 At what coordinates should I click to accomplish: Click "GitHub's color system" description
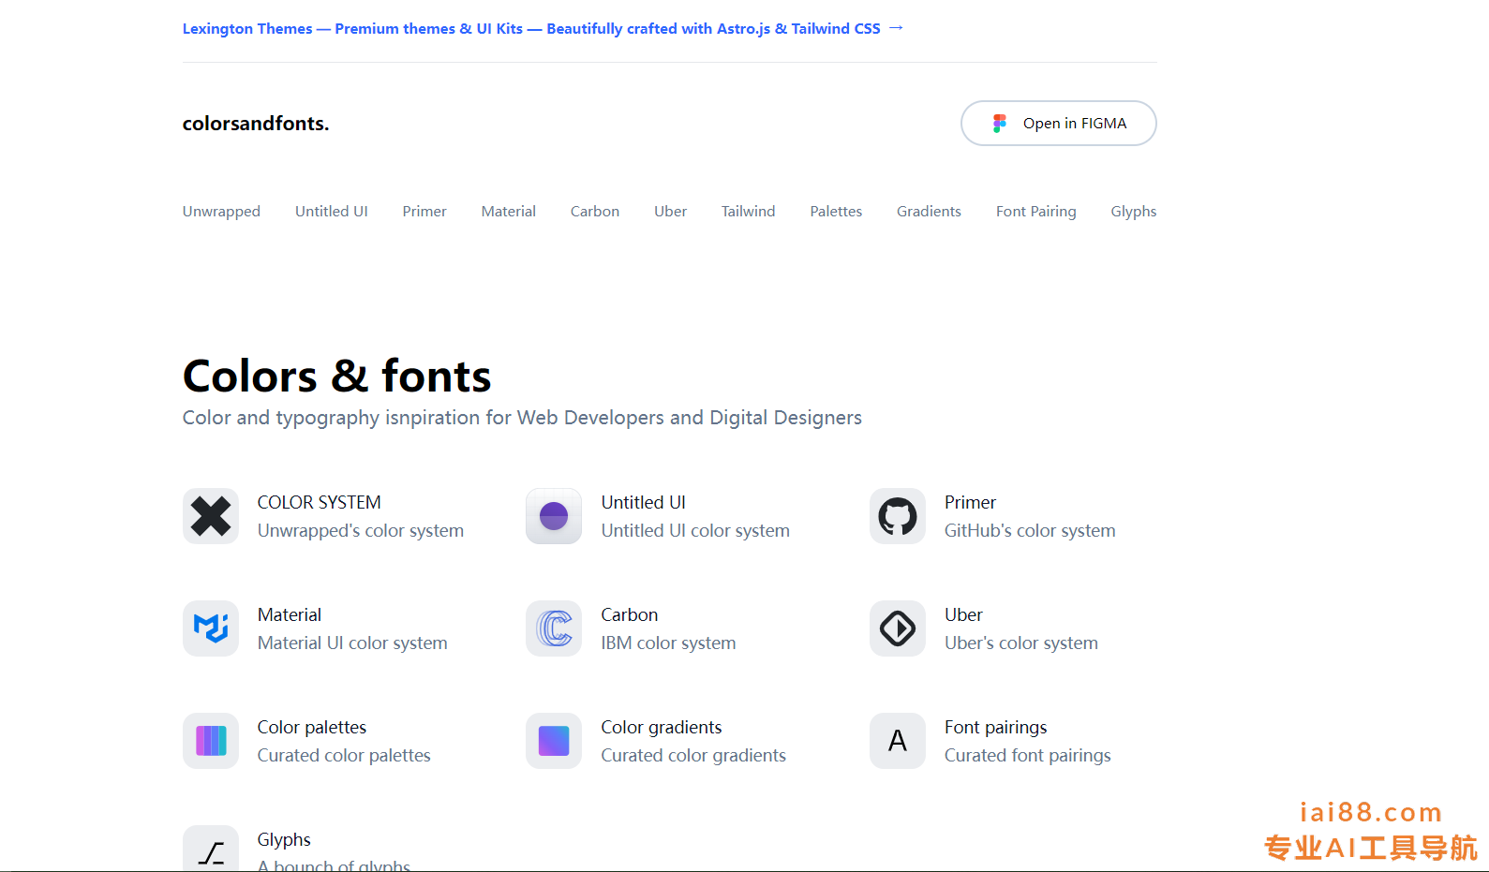point(1030,530)
